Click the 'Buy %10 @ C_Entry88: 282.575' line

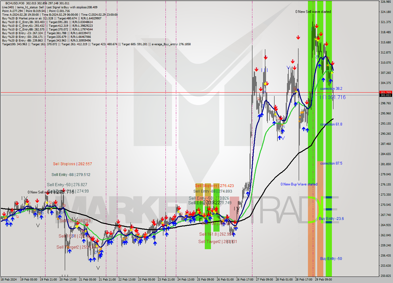pyautogui.click(x=47, y=29)
